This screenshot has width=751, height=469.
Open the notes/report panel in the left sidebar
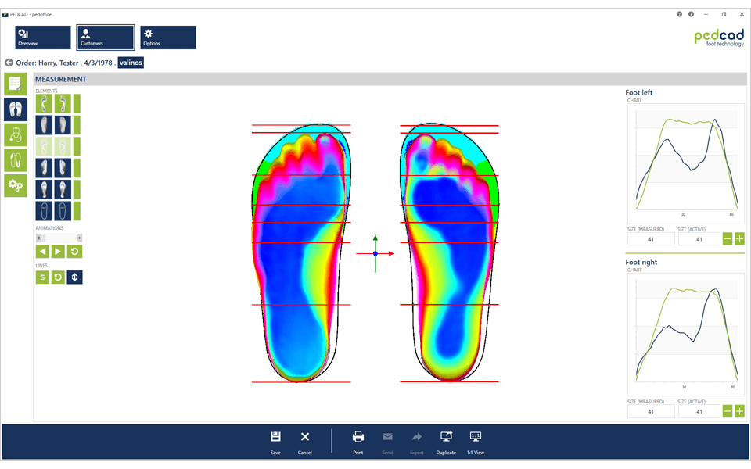click(14, 84)
